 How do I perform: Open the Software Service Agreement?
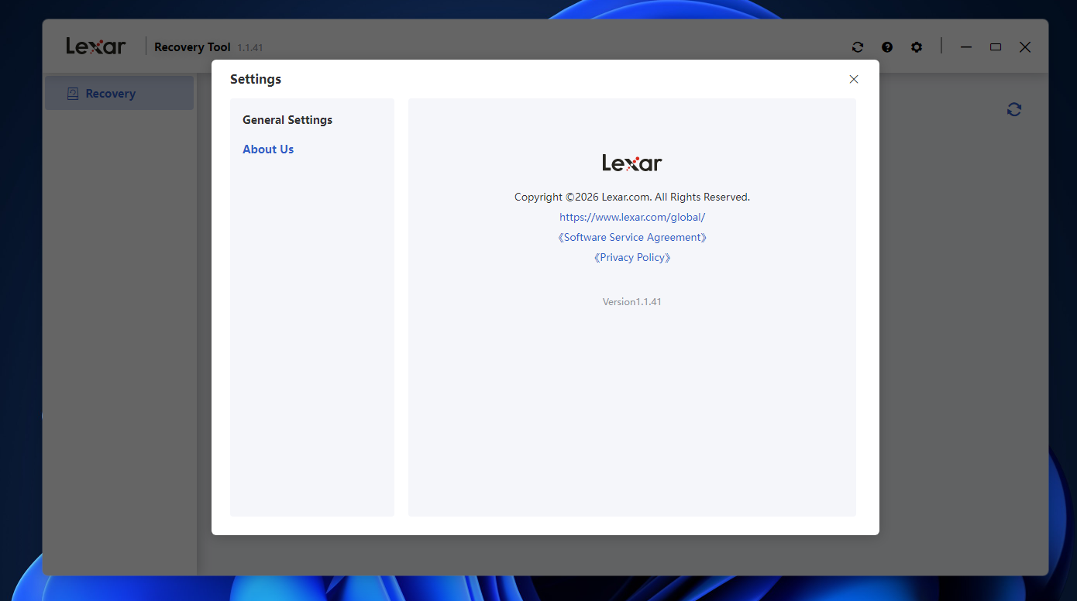click(x=631, y=237)
